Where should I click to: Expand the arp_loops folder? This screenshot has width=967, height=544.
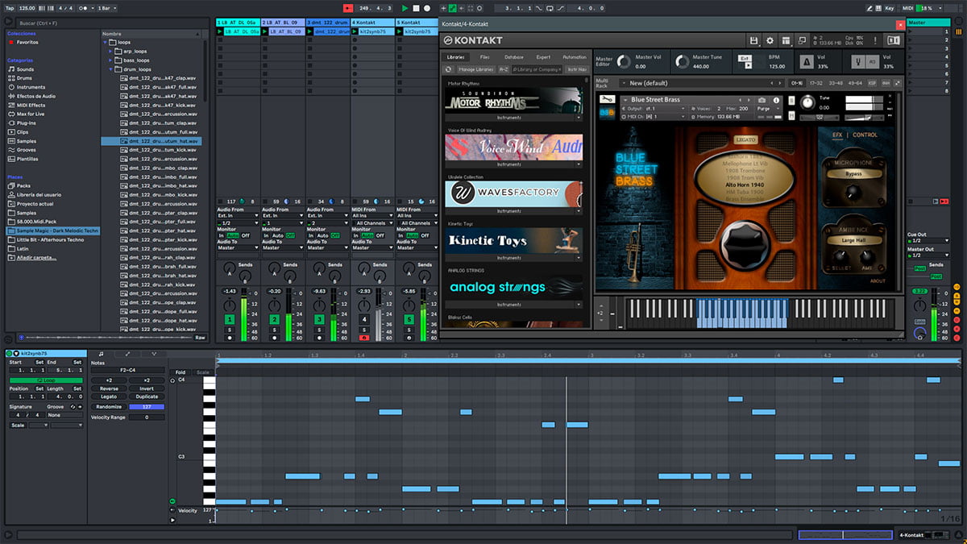click(x=110, y=51)
